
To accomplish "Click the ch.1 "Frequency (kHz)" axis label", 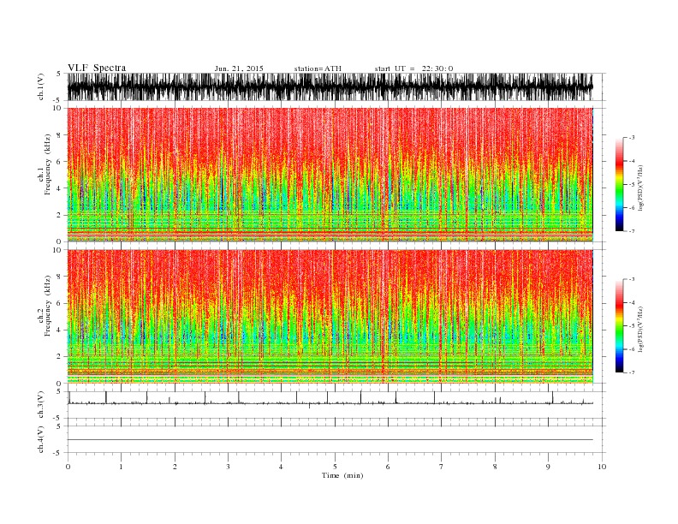I will [x=48, y=164].
